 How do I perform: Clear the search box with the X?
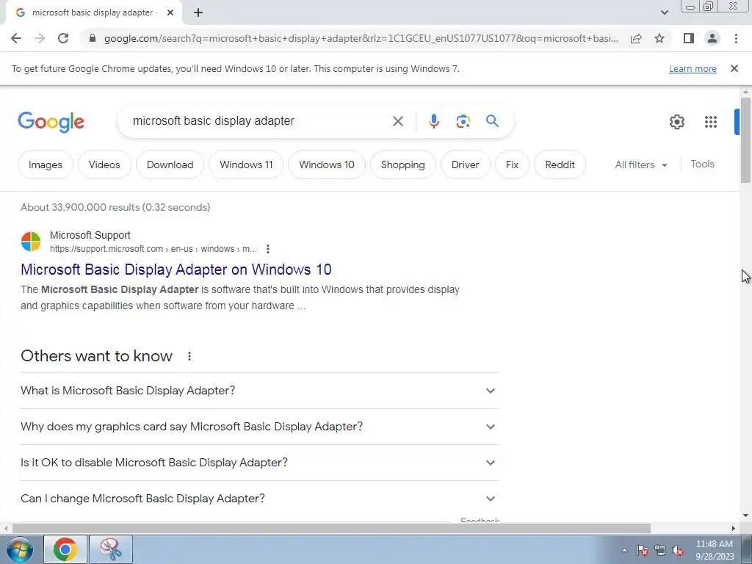click(397, 121)
